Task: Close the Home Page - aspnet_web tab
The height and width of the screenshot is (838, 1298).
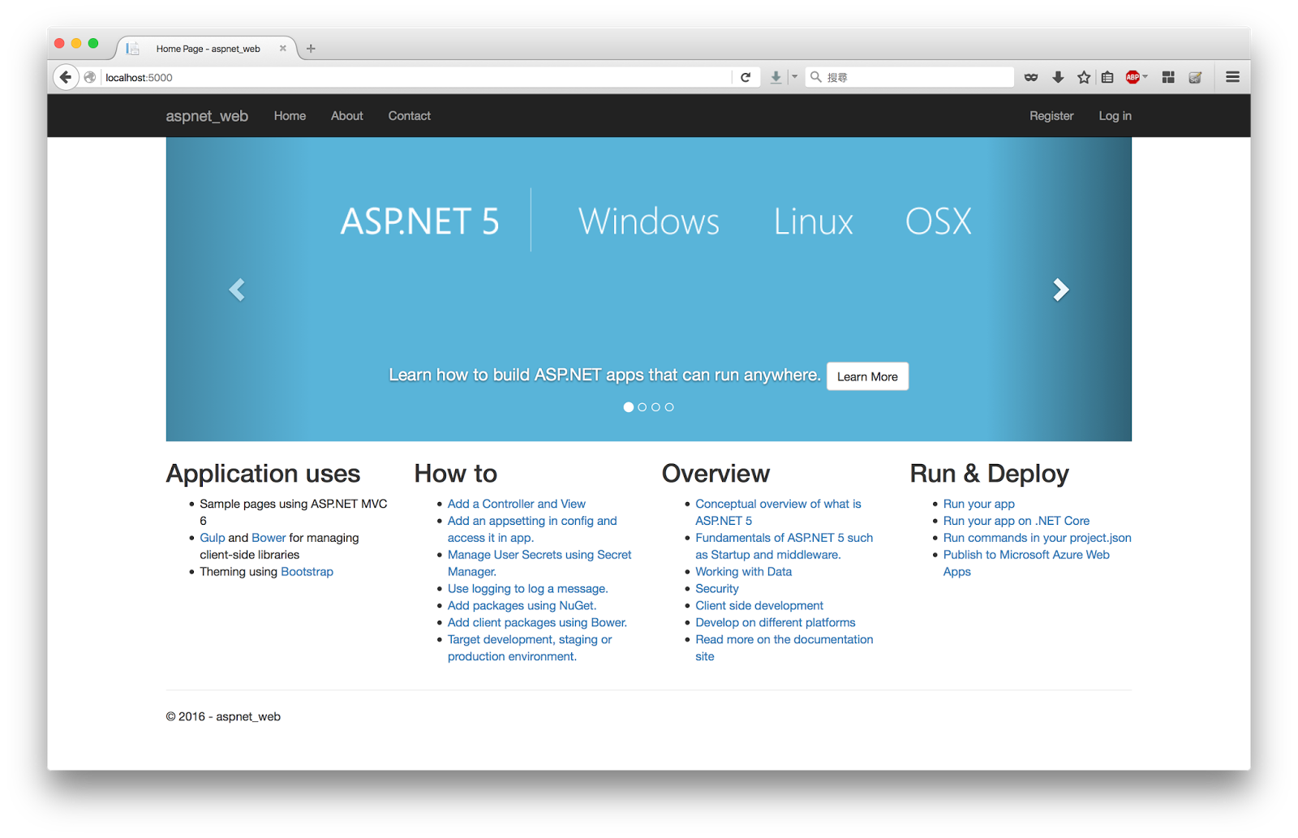Action: pos(283,48)
